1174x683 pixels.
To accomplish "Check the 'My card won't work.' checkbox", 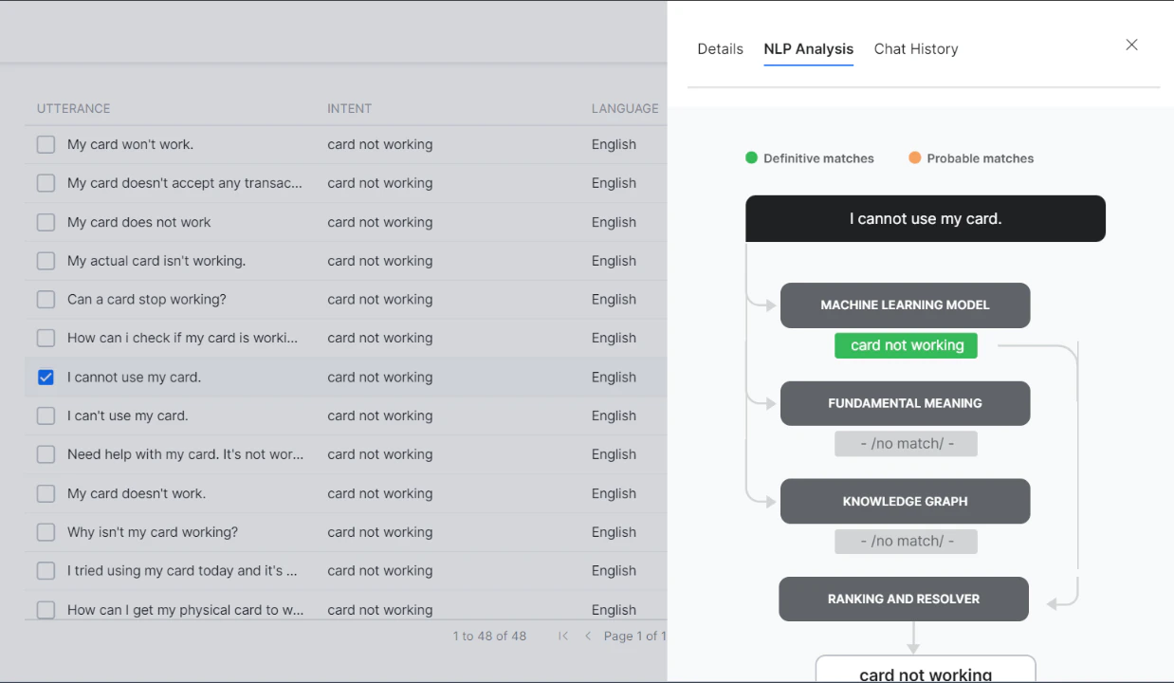I will pos(46,144).
